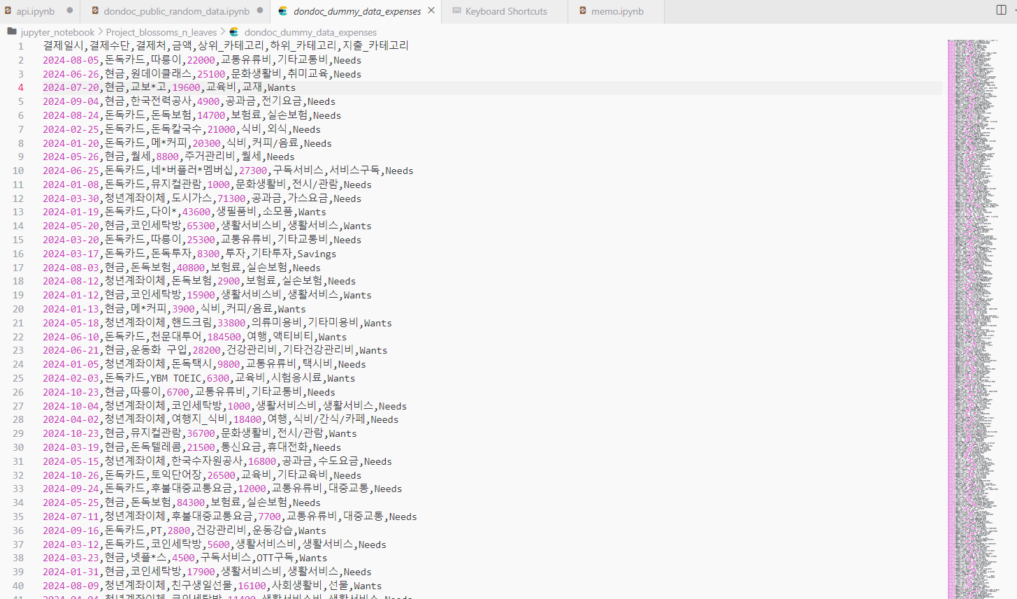Viewport: 1017px width, 599px height.
Task: Split the editor to the right
Action: pyautogui.click(x=1001, y=10)
